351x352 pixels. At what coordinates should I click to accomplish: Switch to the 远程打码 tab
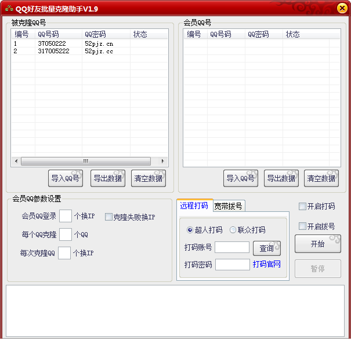(194, 206)
